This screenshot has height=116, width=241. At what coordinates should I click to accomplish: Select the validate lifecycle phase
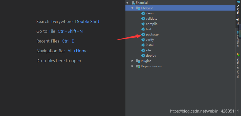(151, 19)
